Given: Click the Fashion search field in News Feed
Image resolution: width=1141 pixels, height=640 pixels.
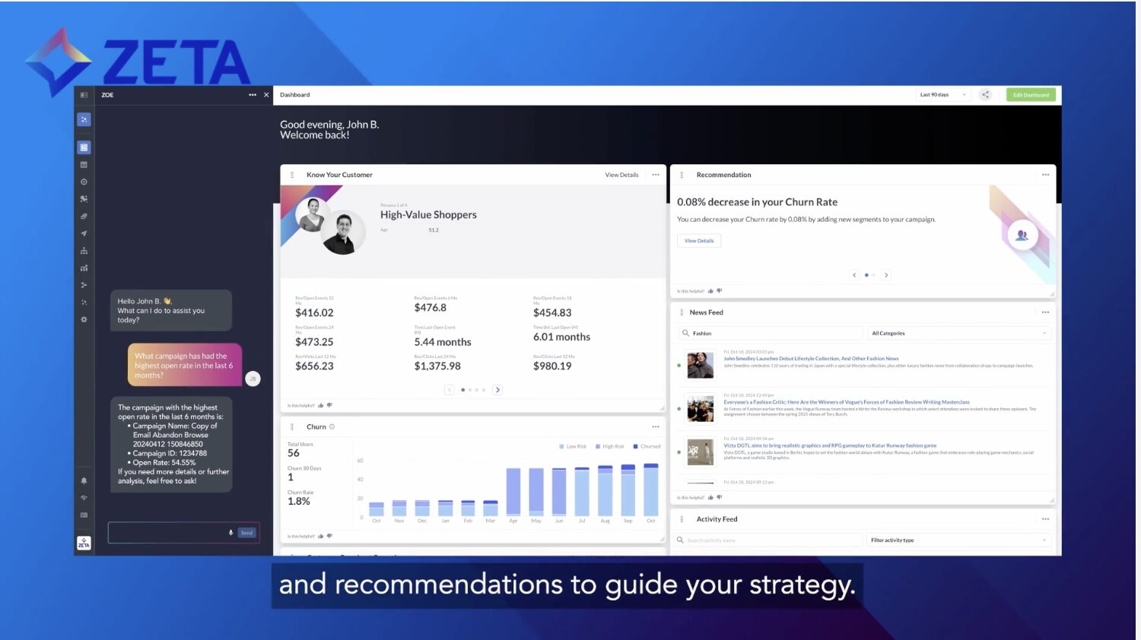Looking at the screenshot, I should click(772, 334).
